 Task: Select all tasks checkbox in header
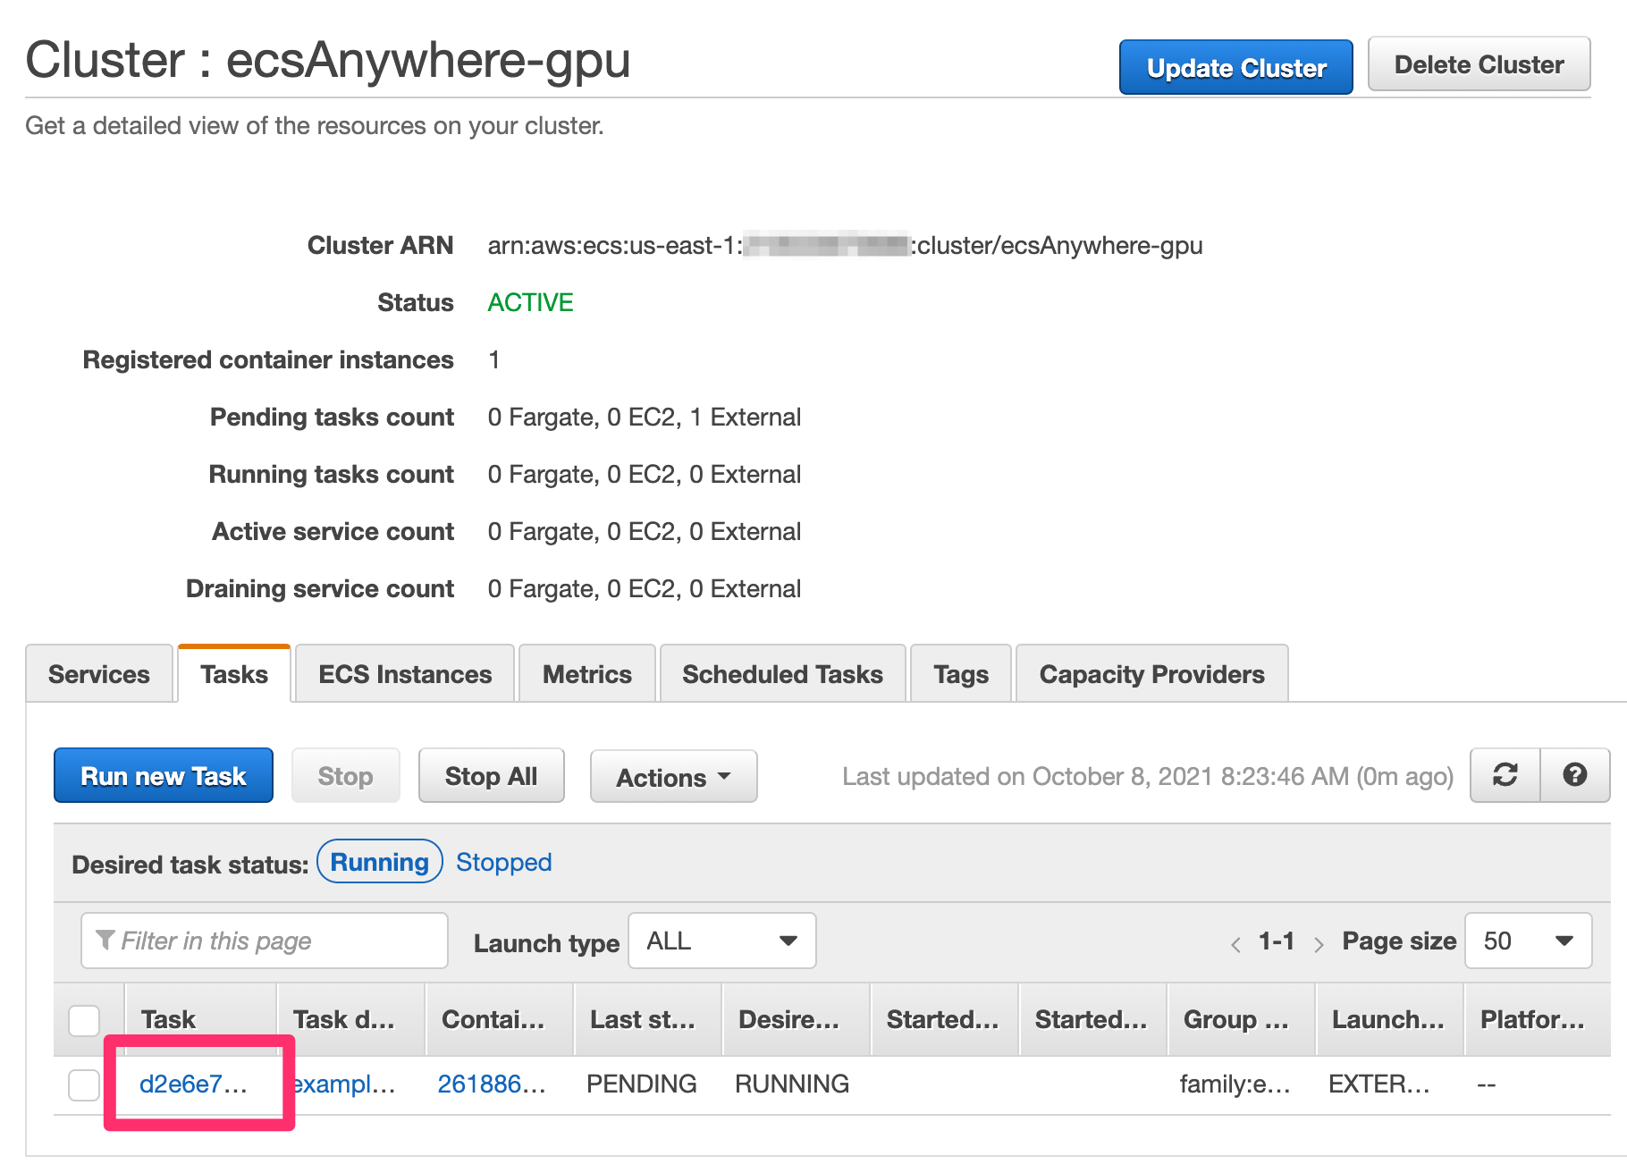coord(84,1020)
